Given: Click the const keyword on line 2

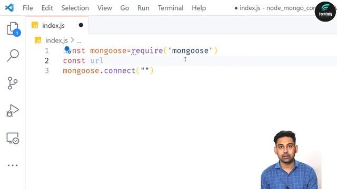Looking at the screenshot, I should (x=74, y=61).
